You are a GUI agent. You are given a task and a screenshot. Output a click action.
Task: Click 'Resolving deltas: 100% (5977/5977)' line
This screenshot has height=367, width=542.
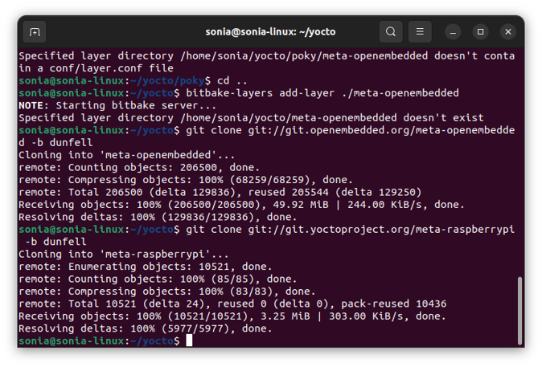pos(146,328)
